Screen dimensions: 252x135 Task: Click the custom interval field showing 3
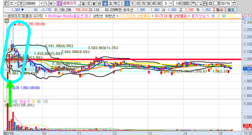(166, 3)
